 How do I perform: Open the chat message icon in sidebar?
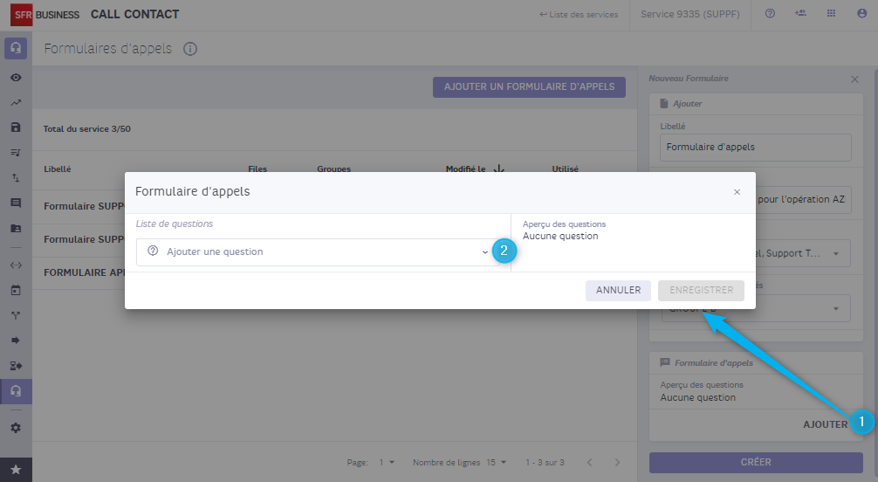[16, 203]
